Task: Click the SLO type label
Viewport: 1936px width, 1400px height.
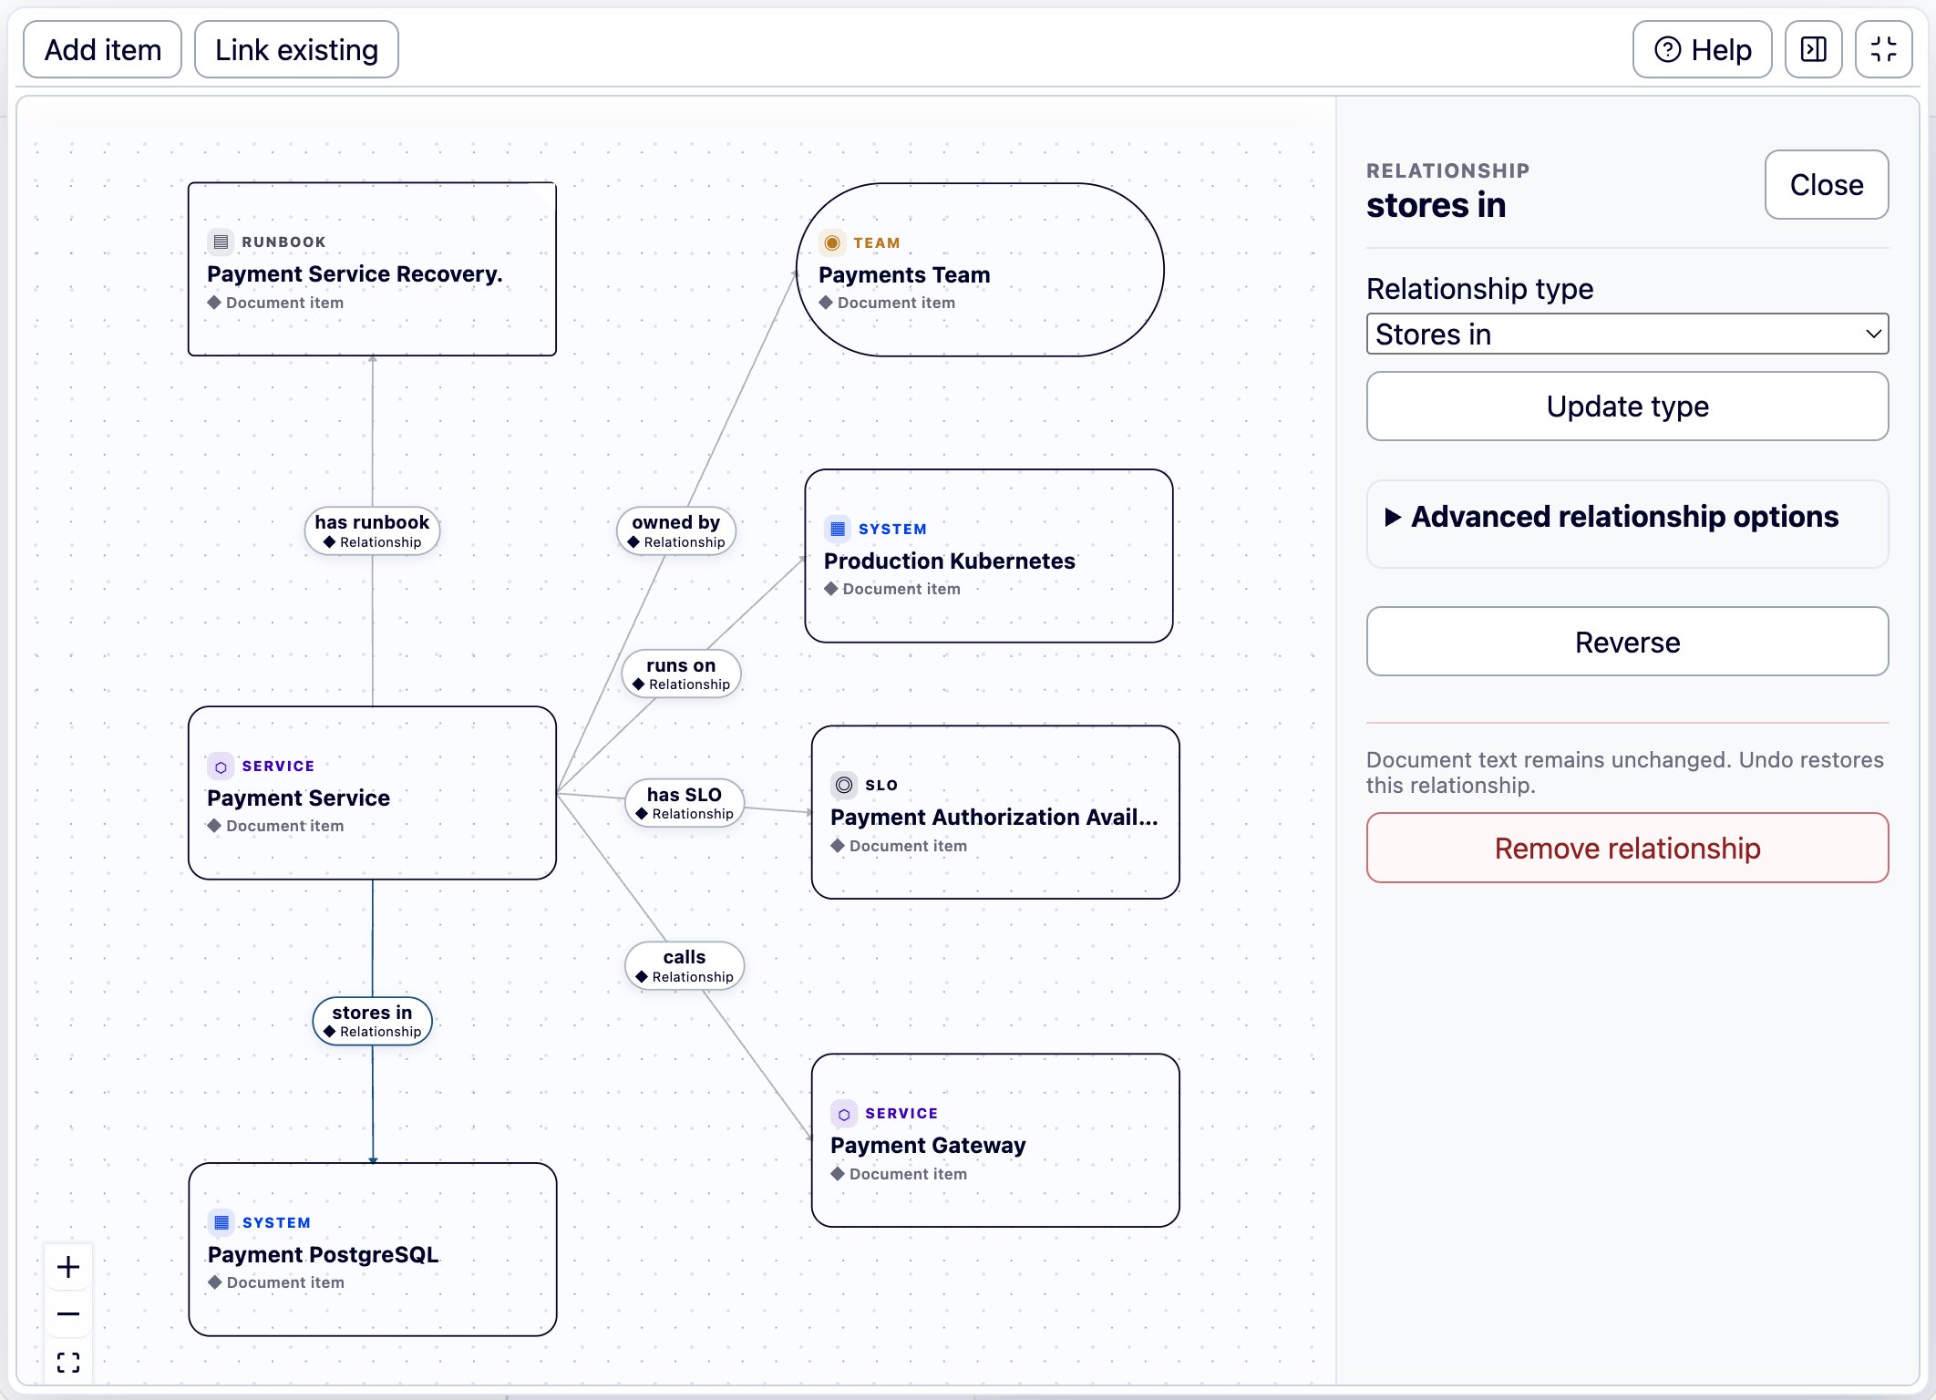Action: [x=881, y=785]
